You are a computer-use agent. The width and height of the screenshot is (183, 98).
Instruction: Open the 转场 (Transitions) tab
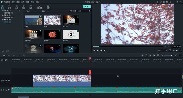click(24, 7)
